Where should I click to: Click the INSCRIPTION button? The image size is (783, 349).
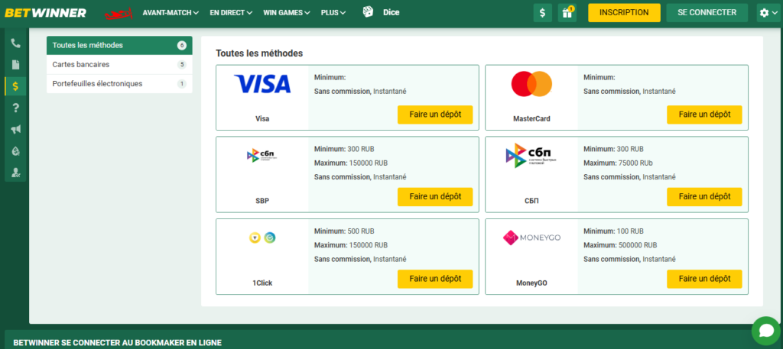(x=624, y=13)
